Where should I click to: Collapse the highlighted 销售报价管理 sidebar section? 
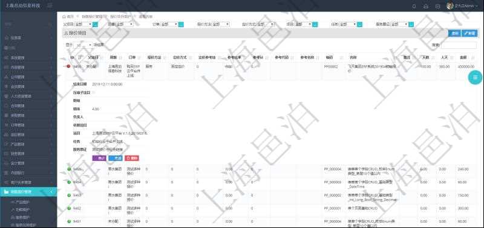28,192
